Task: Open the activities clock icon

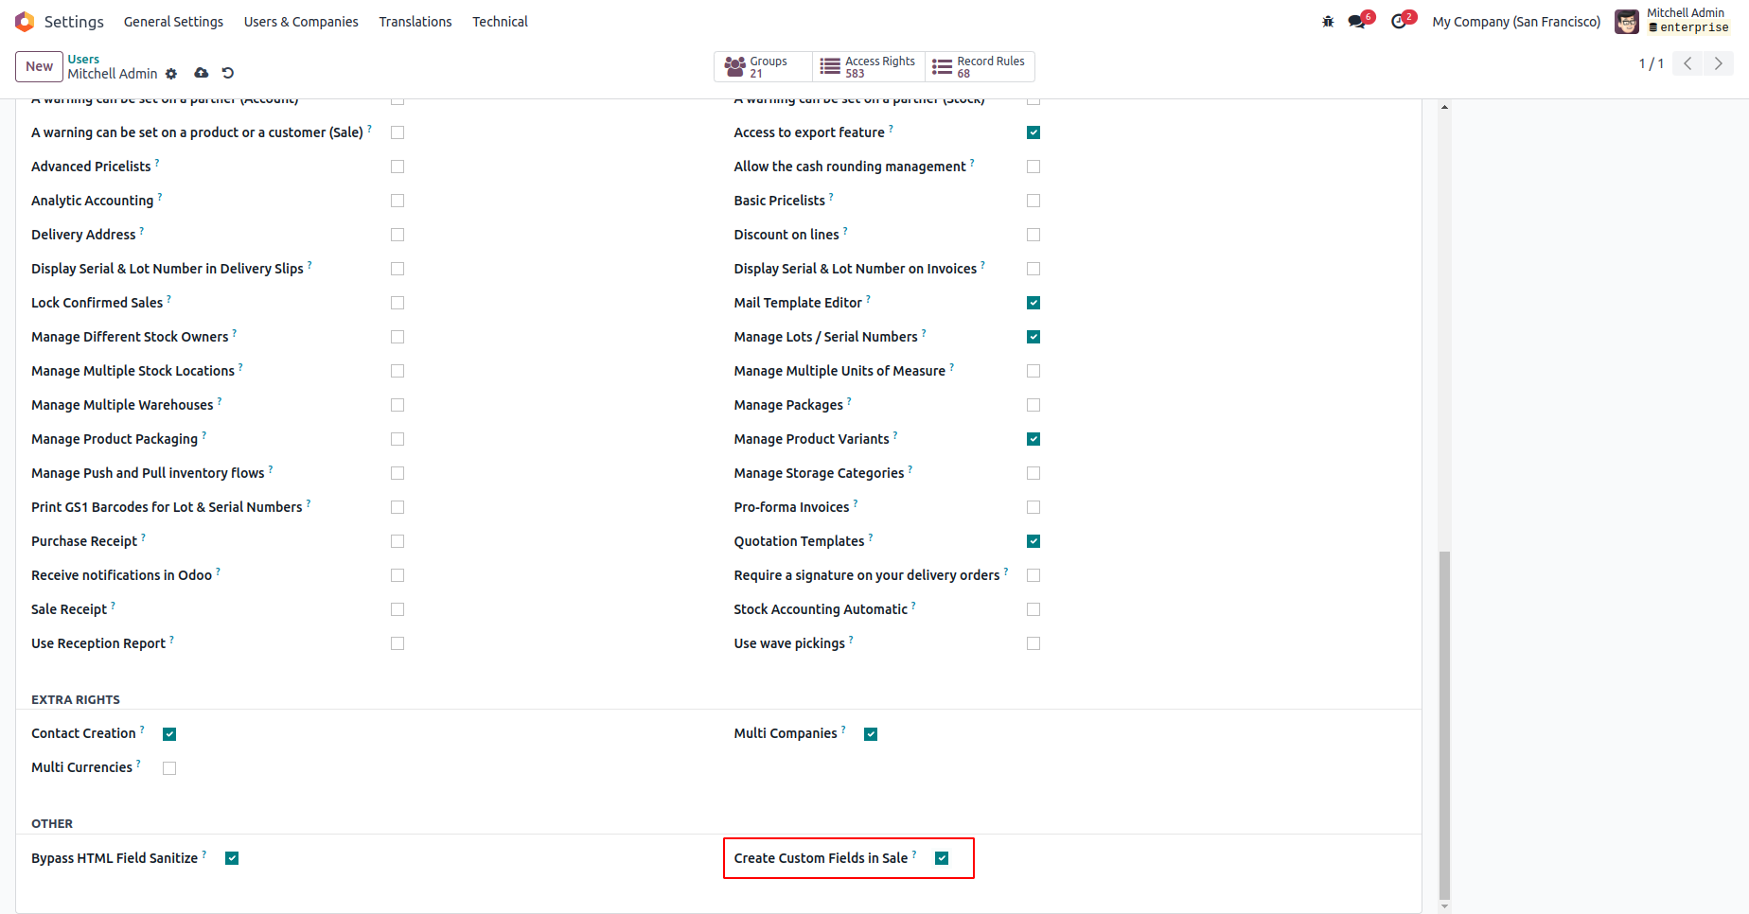Action: pos(1399,22)
